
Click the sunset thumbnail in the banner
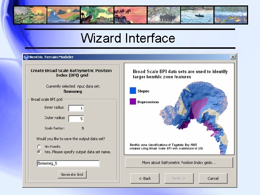click(x=30, y=15)
